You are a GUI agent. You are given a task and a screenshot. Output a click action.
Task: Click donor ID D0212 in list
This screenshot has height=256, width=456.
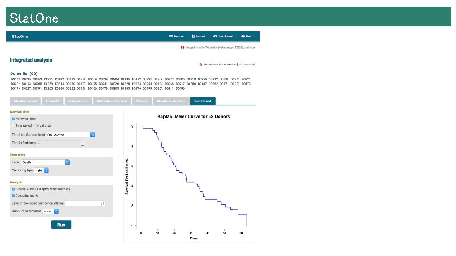pyautogui.click(x=213, y=79)
